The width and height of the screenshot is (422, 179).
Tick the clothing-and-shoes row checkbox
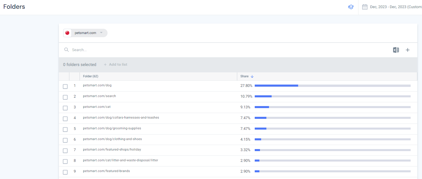pos(65,140)
